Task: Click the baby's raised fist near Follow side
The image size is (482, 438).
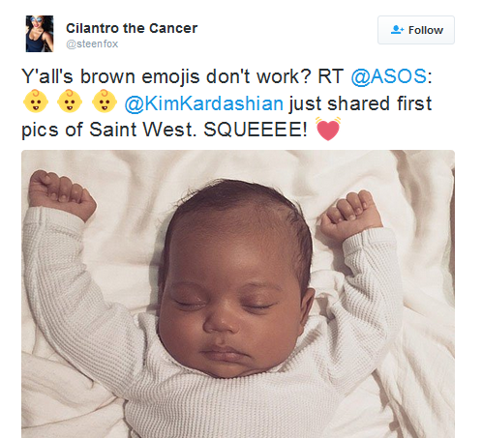Action: point(351,215)
